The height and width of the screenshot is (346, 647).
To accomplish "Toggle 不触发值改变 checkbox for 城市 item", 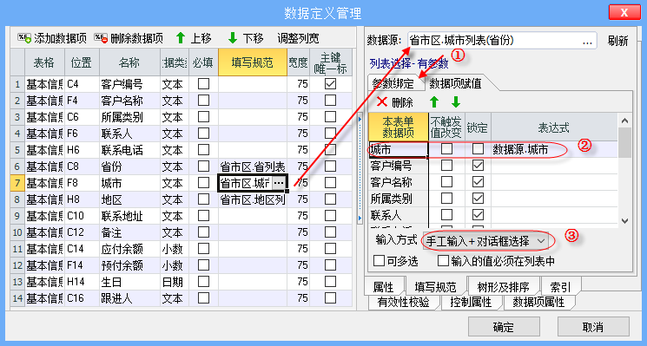I will [x=446, y=148].
